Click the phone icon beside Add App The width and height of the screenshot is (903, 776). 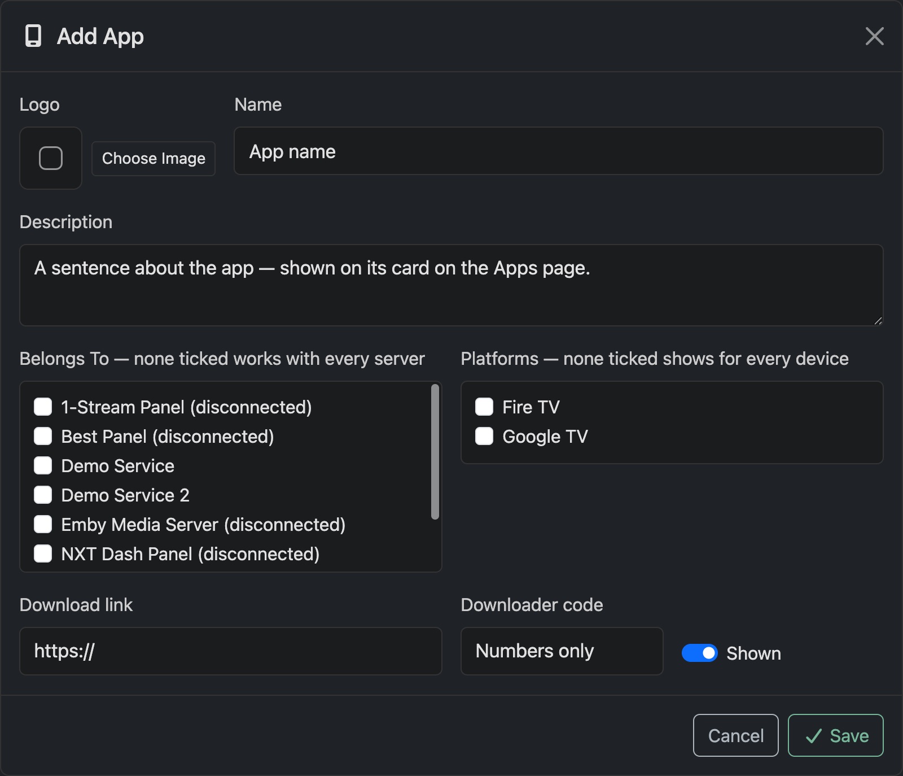(x=33, y=36)
